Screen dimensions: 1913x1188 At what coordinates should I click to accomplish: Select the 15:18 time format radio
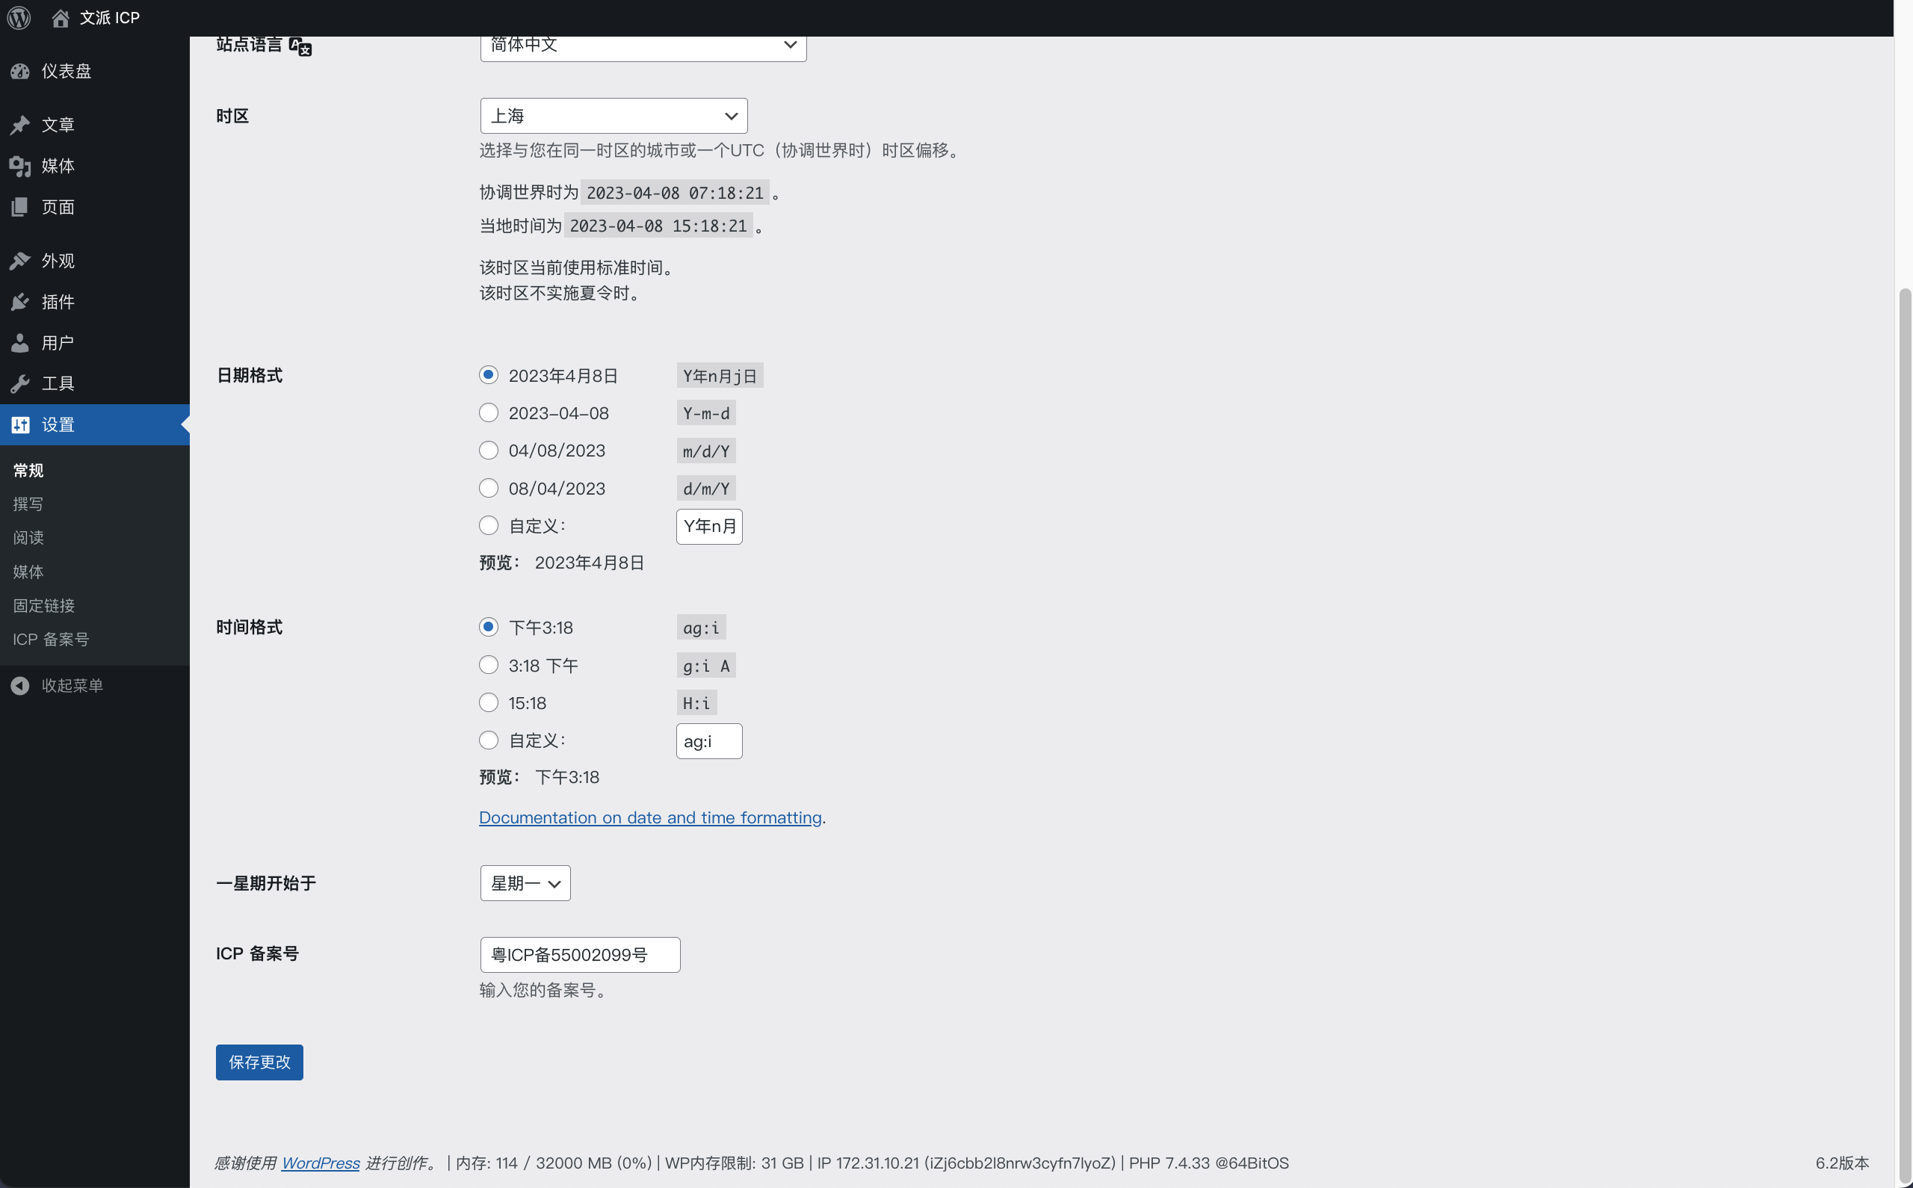(489, 702)
